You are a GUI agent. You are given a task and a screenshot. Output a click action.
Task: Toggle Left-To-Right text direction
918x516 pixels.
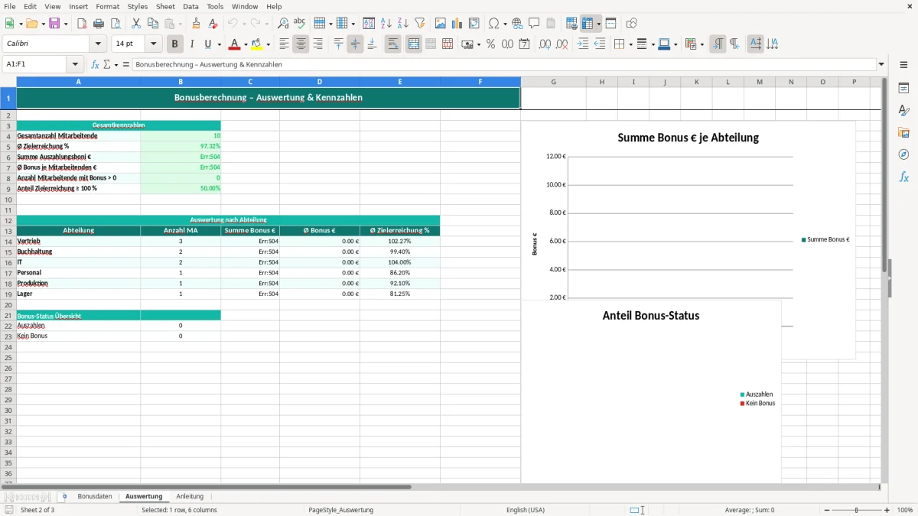pos(718,44)
